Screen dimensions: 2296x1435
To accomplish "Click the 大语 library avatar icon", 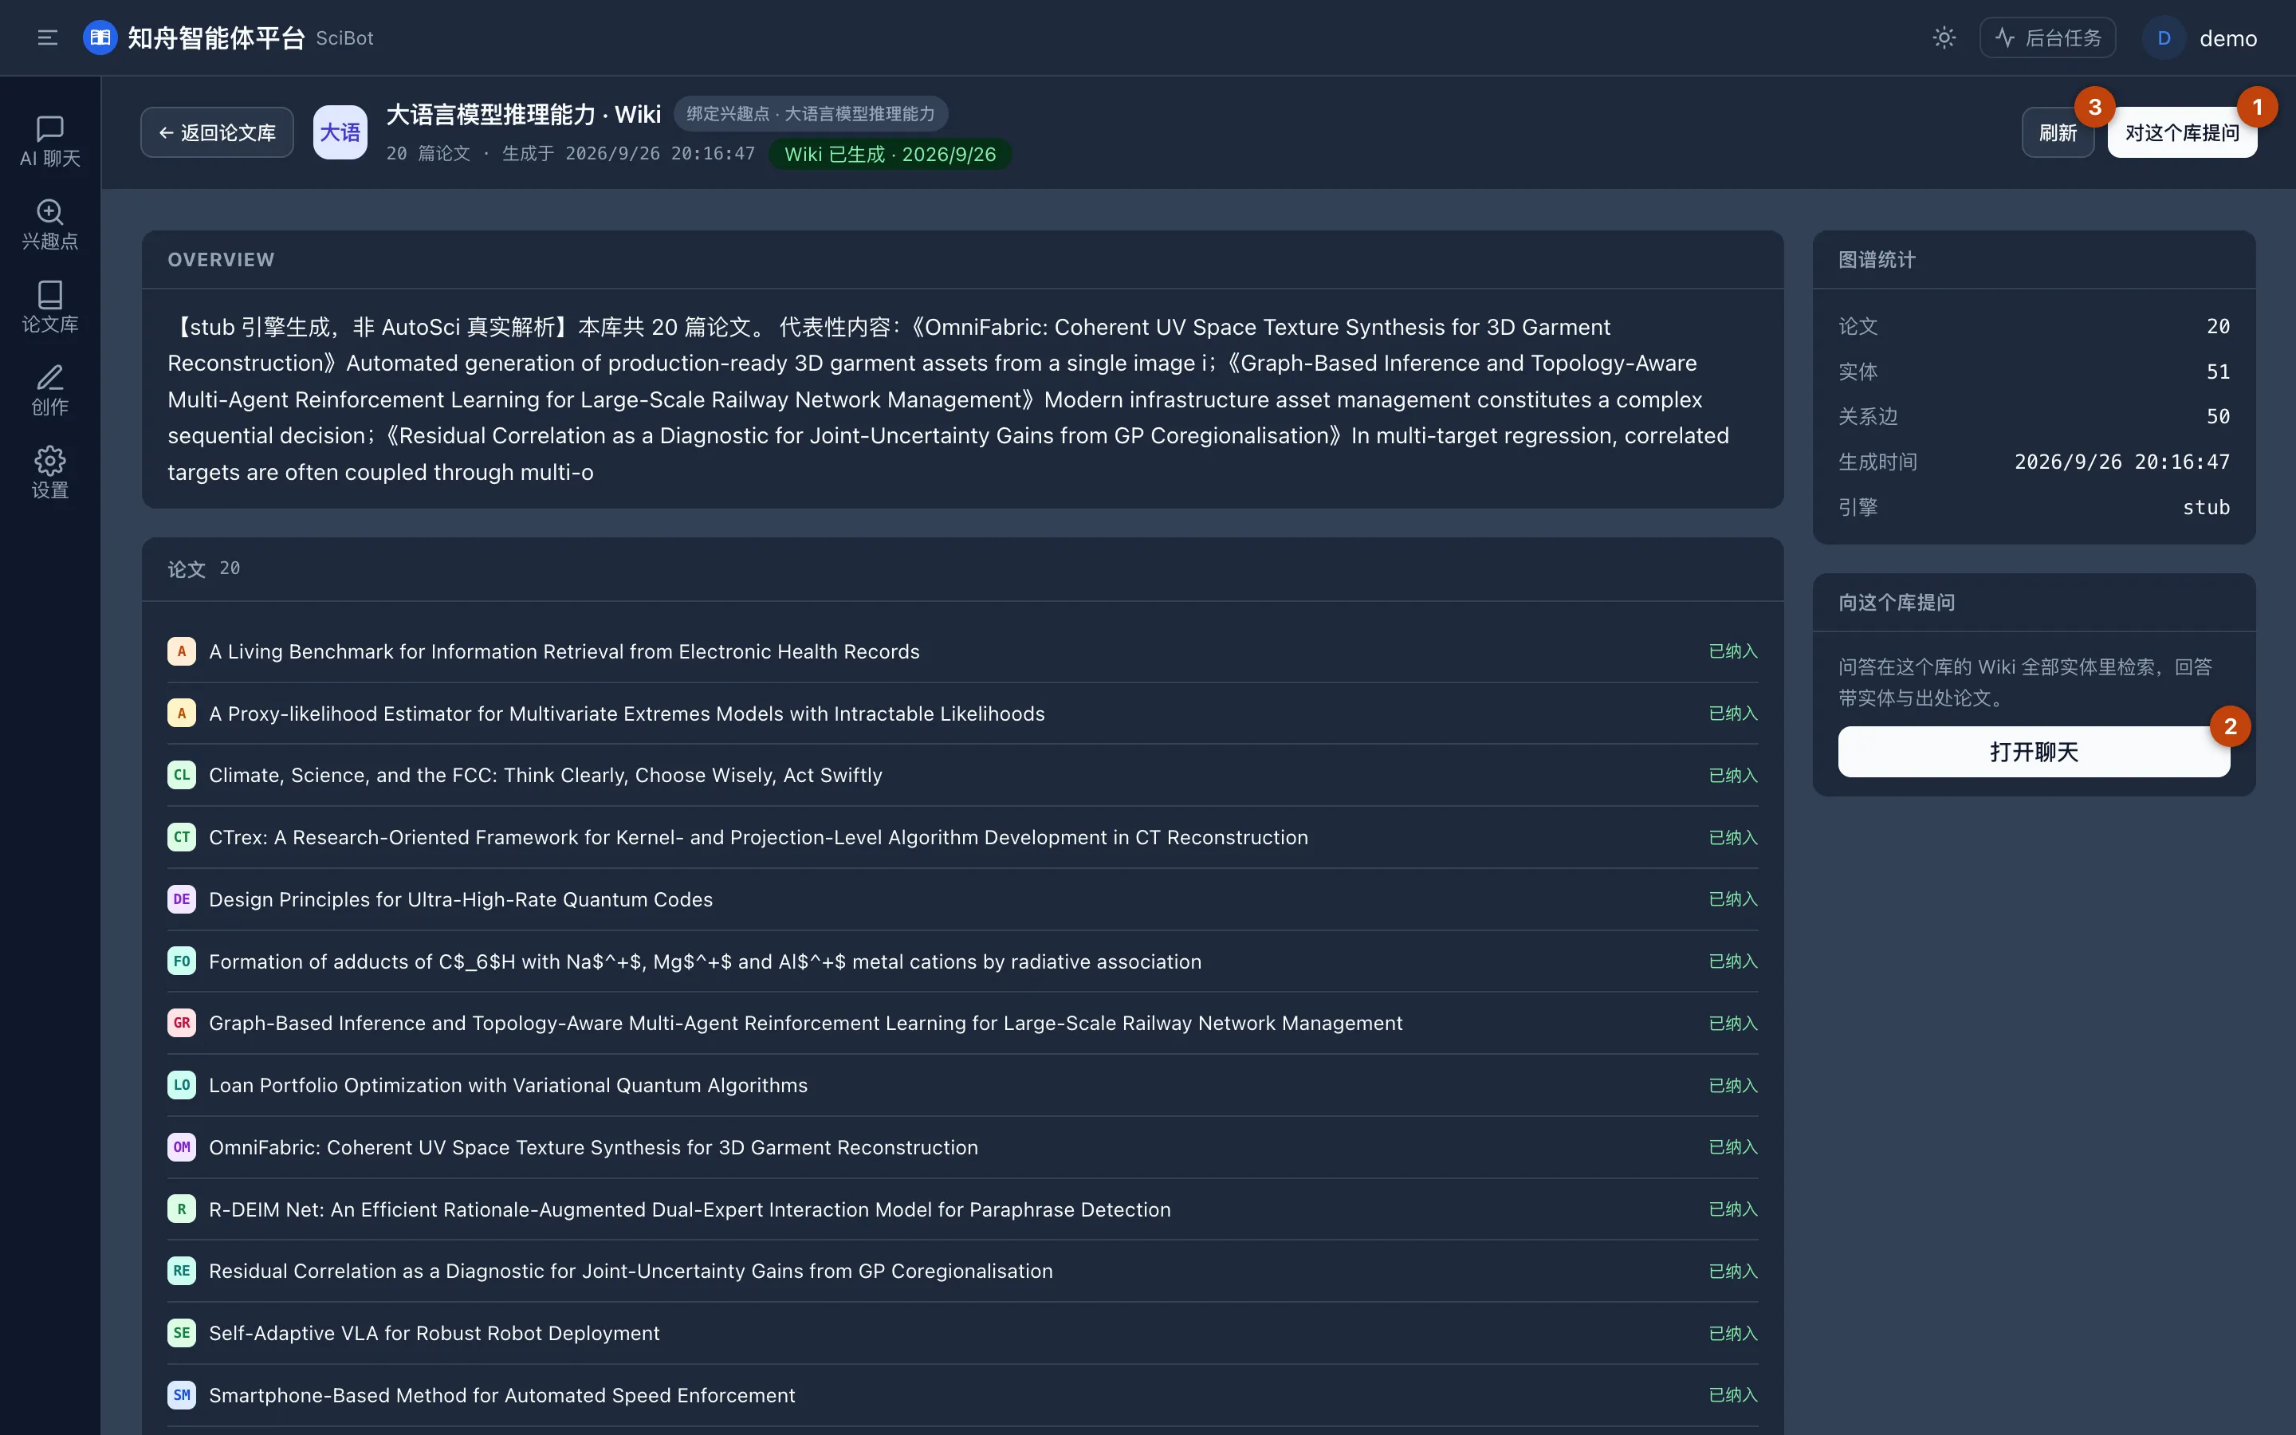I will [340, 133].
